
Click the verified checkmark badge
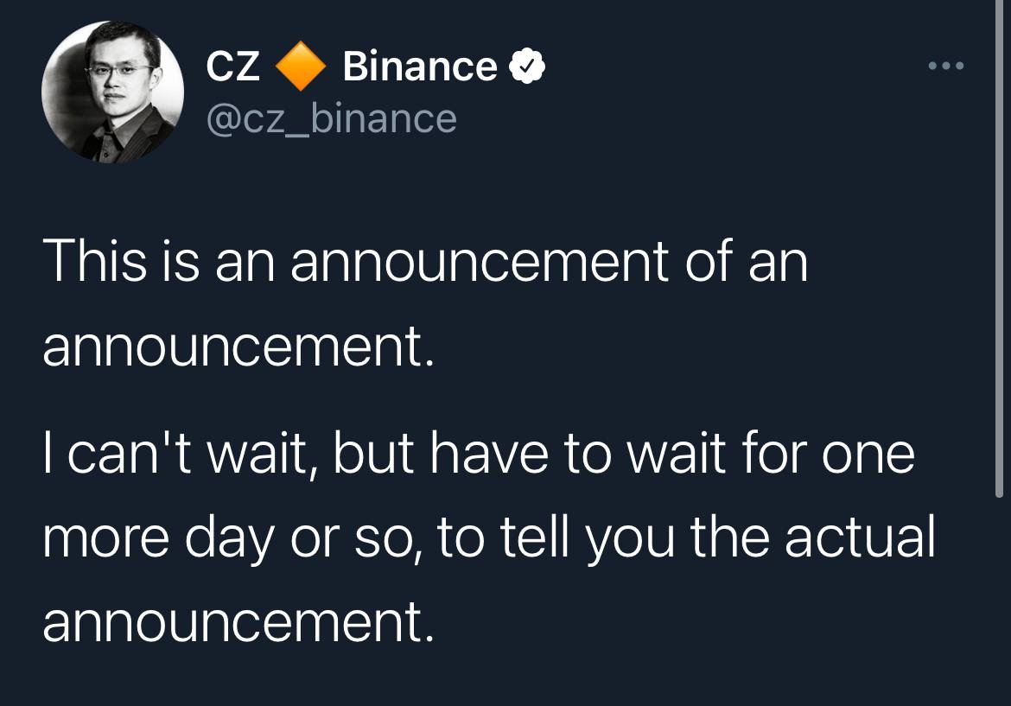(x=527, y=67)
